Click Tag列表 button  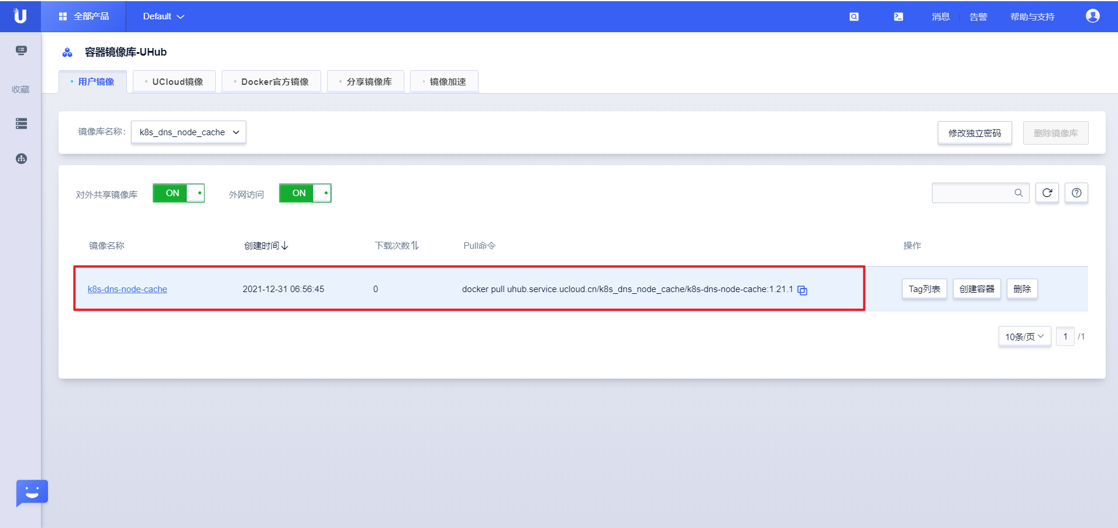(x=924, y=289)
